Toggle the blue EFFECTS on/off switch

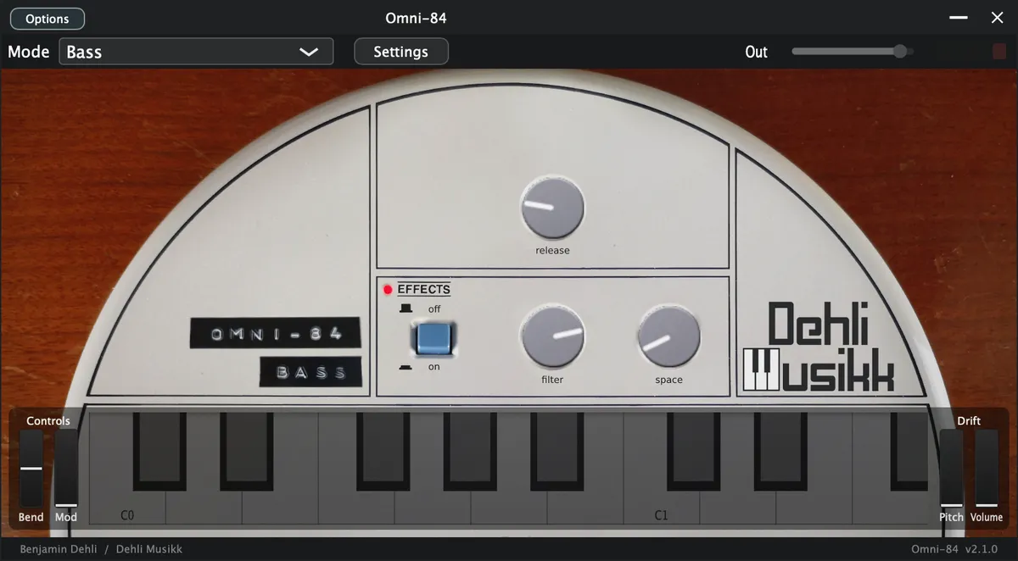433,339
